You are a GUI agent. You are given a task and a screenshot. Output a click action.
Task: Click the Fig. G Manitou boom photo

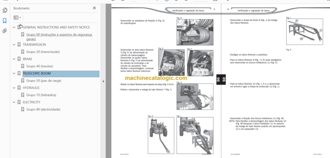click(195, 96)
